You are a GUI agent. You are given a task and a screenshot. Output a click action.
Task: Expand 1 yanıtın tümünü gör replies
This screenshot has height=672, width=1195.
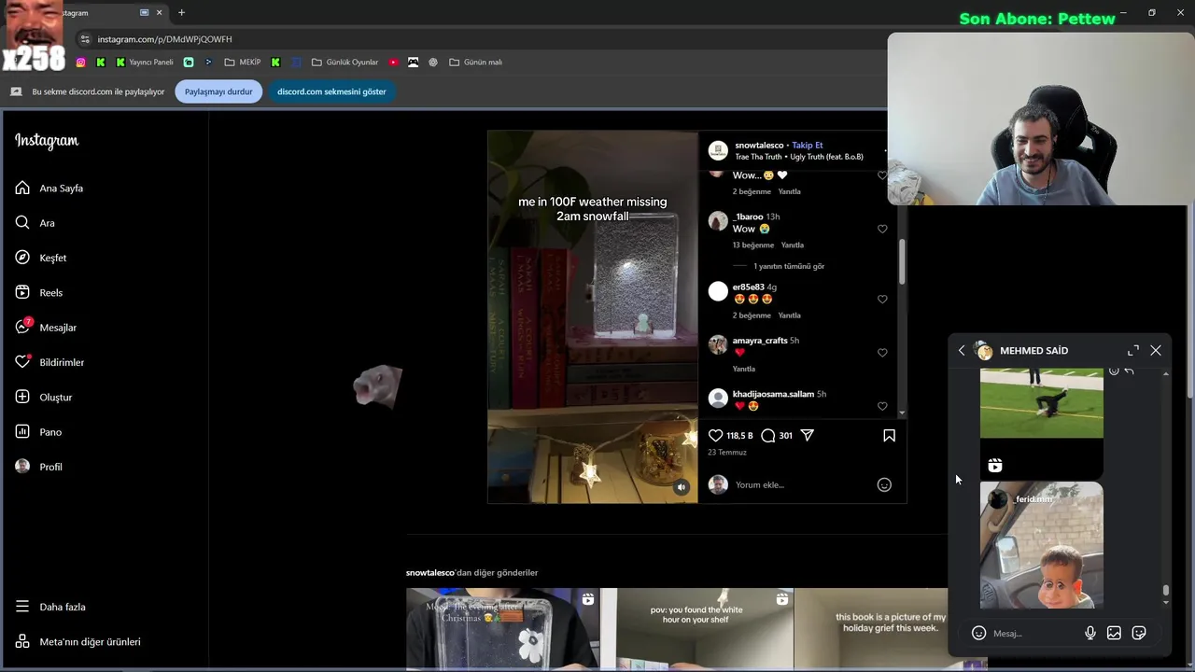(x=789, y=266)
